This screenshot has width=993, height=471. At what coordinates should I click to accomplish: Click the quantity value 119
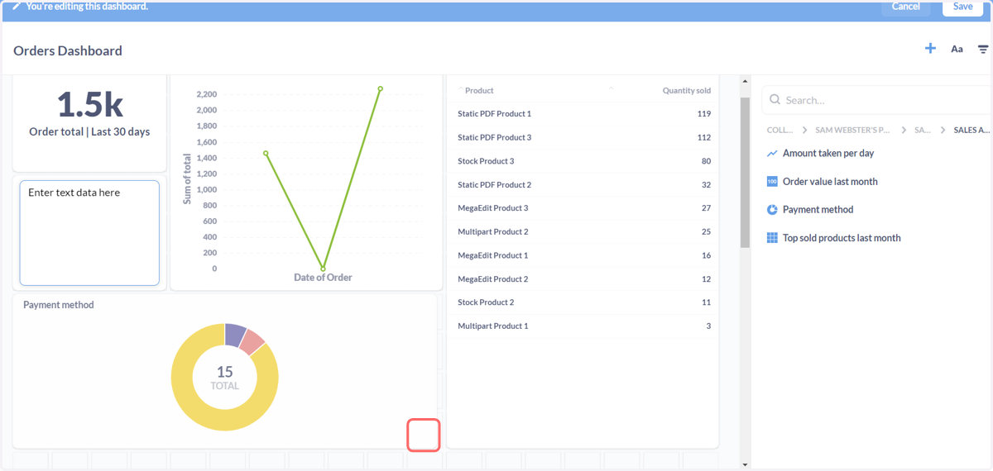point(704,114)
